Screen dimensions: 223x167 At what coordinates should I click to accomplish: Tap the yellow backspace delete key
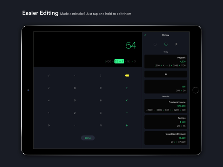click(x=127, y=75)
